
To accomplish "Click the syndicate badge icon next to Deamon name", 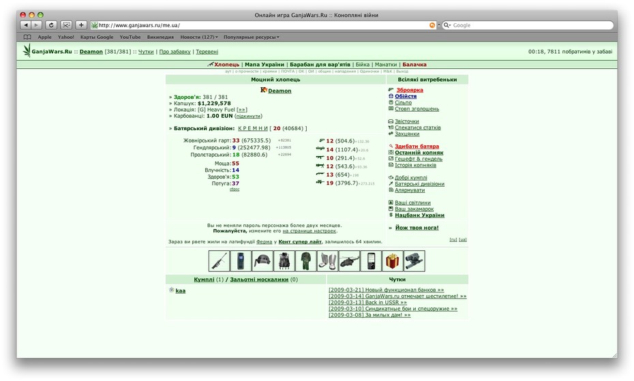I will click(x=264, y=90).
